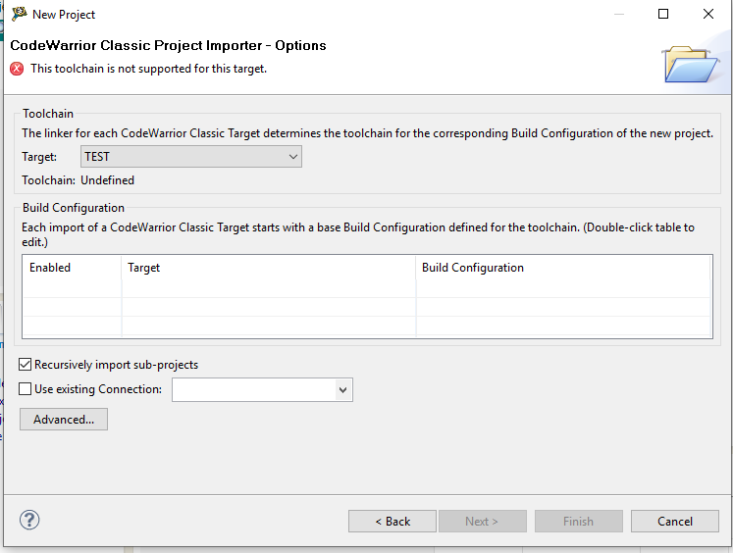Close the New Project dialog
Image resolution: width=733 pixels, height=553 pixels.
pos(708,15)
